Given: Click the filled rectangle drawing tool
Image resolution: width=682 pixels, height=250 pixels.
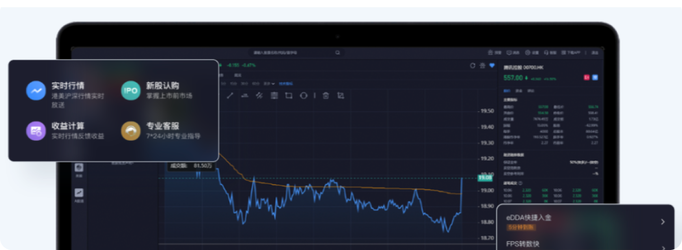Looking at the screenshot, I should click(x=274, y=95).
